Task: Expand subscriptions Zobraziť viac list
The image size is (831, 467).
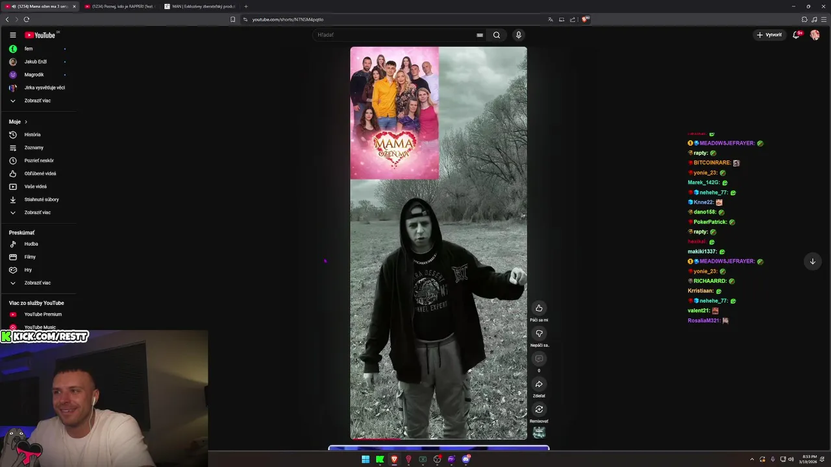Action: click(x=38, y=101)
